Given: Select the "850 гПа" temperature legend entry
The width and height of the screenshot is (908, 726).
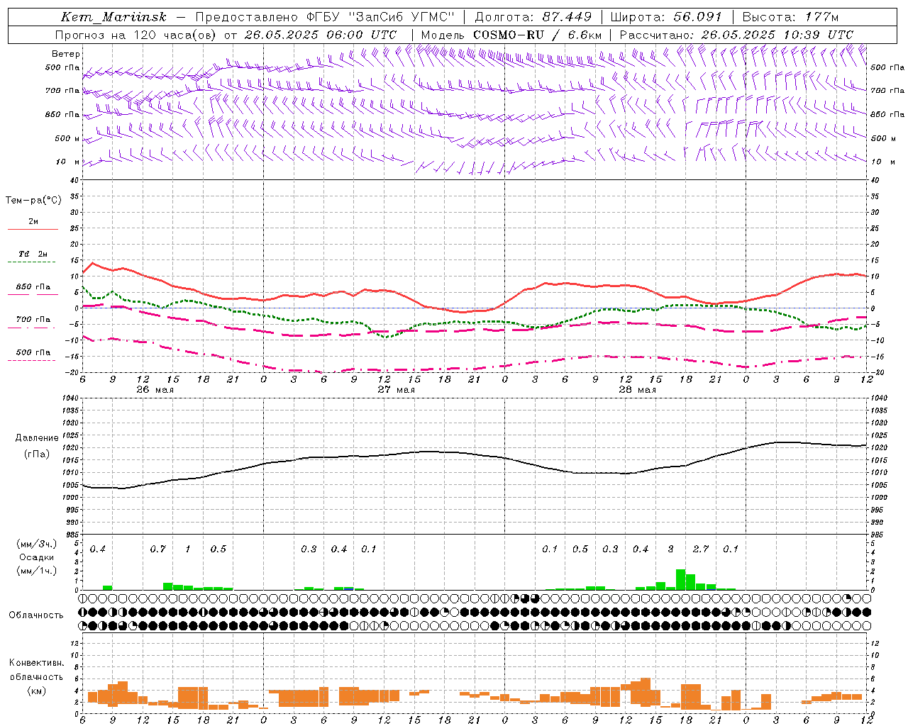Looking at the screenshot, I should (x=33, y=287).
